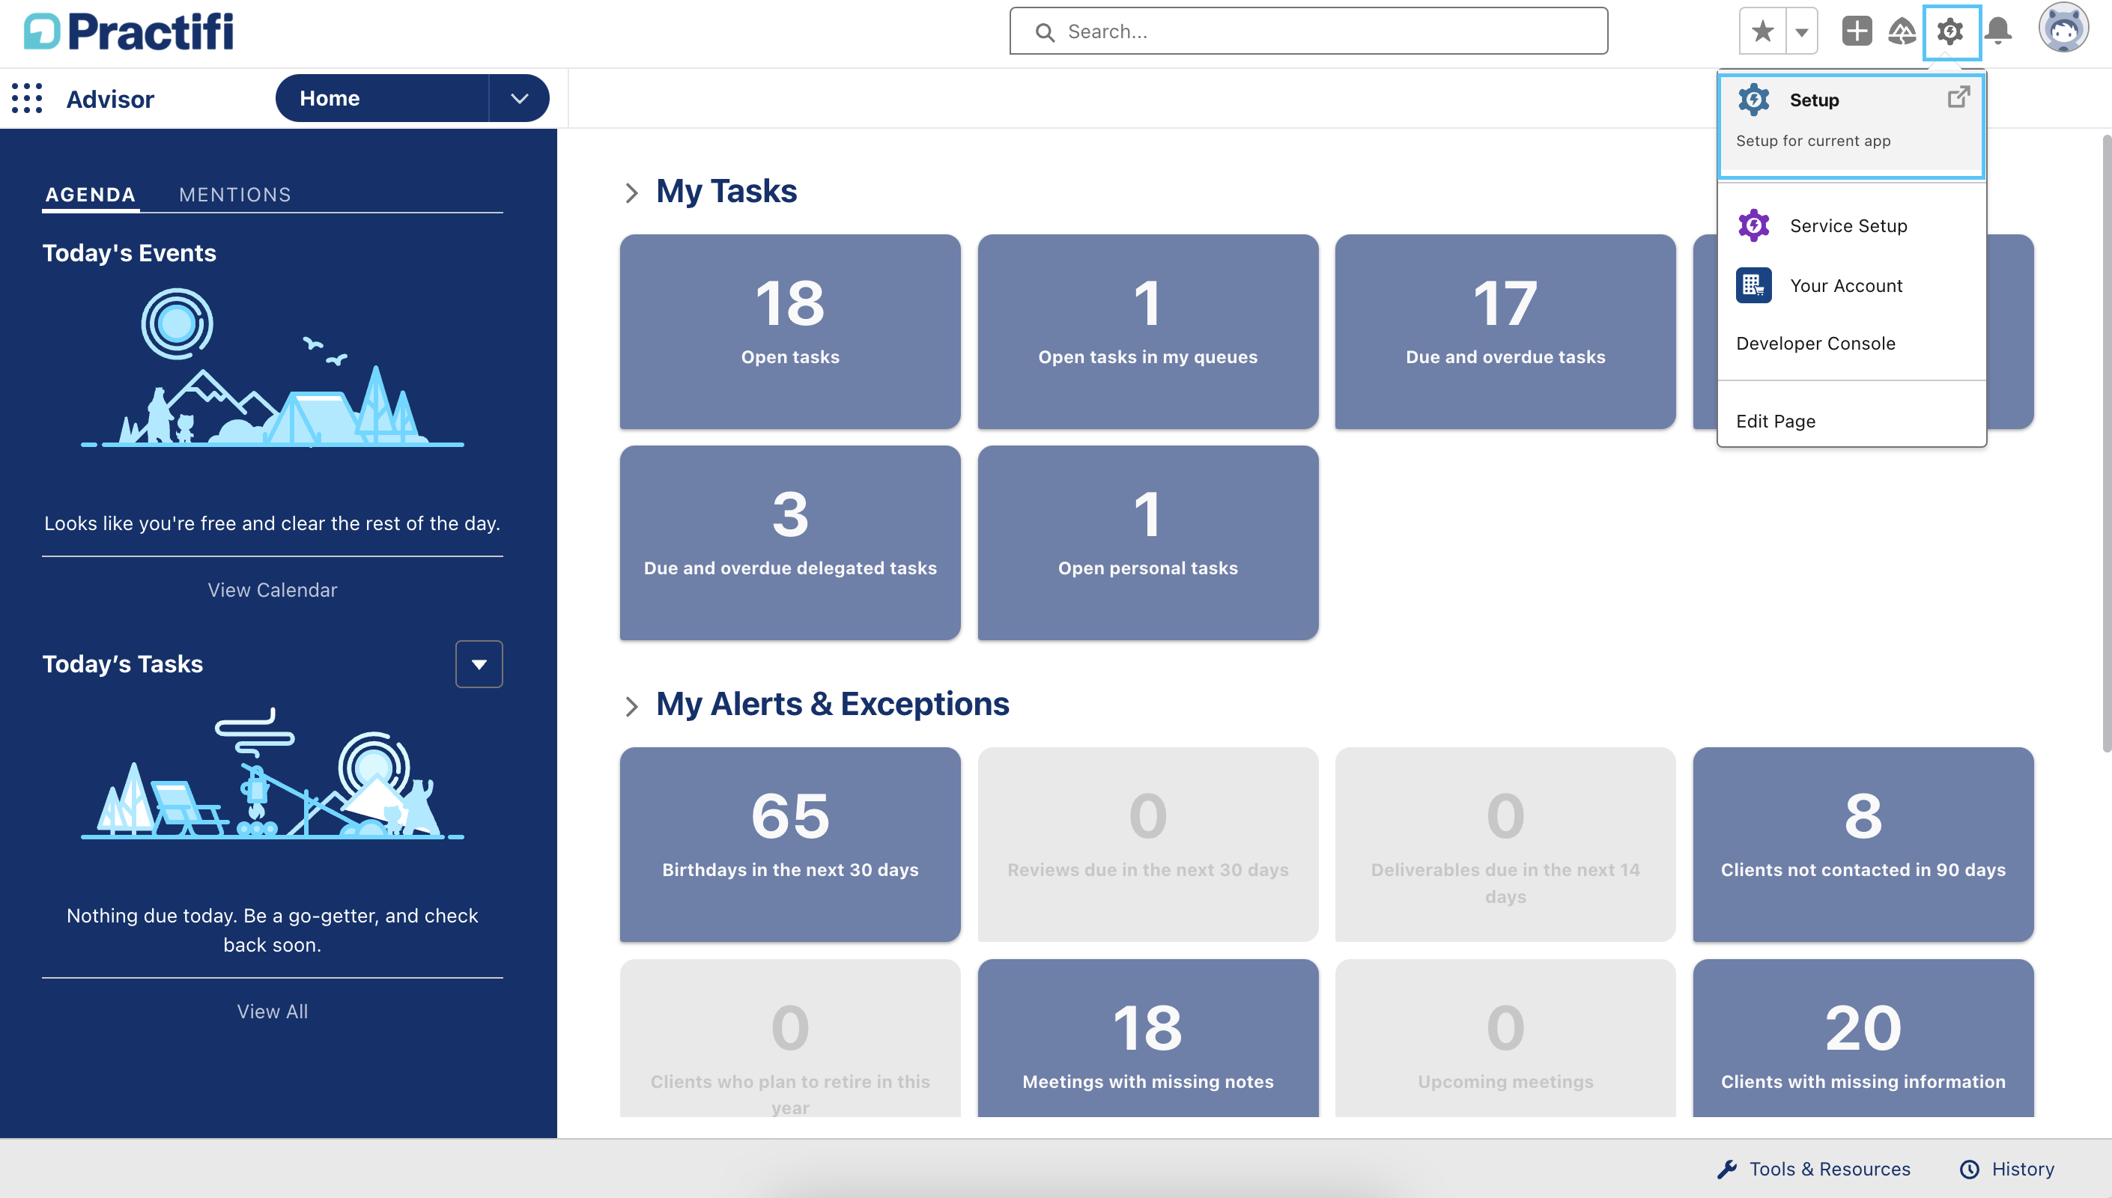The image size is (2112, 1198).
Task: Click the History clock icon
Action: (1969, 1170)
